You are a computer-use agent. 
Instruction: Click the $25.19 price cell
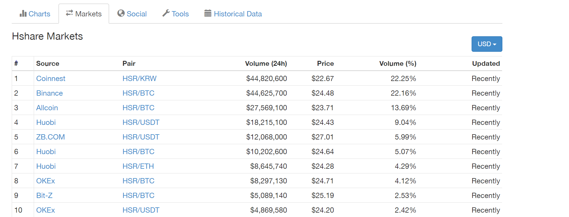pos(323,195)
